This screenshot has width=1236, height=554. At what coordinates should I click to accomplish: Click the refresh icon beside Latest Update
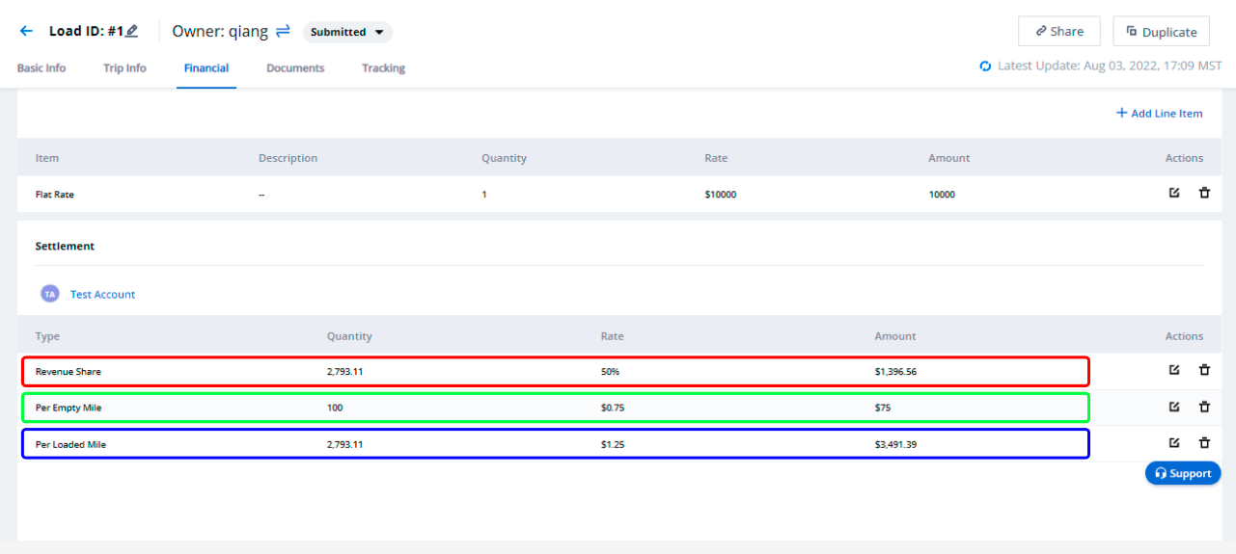tap(985, 66)
